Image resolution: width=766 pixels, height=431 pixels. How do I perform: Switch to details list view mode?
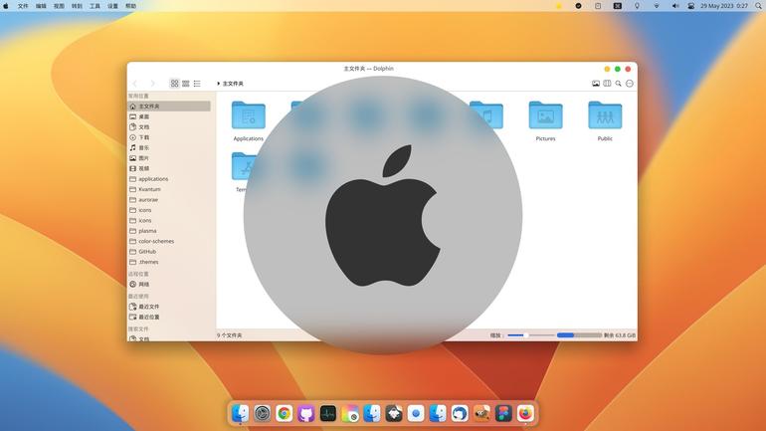pyautogui.click(x=197, y=84)
